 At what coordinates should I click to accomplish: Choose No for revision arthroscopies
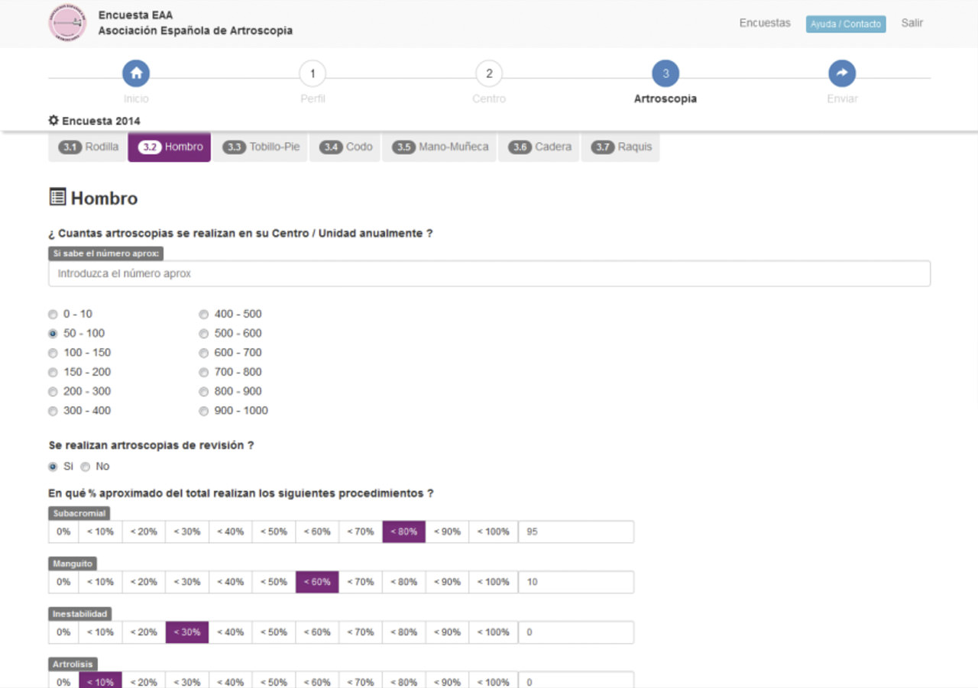[x=86, y=467]
